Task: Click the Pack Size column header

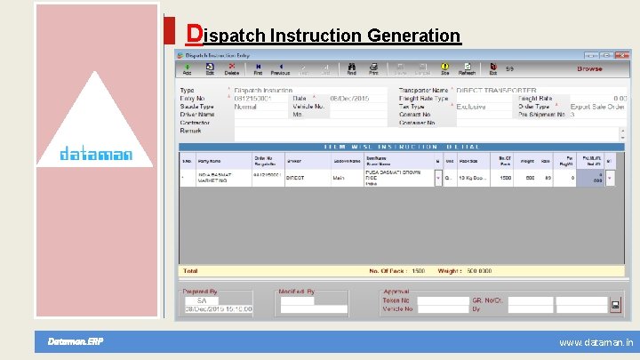Action: (474, 161)
